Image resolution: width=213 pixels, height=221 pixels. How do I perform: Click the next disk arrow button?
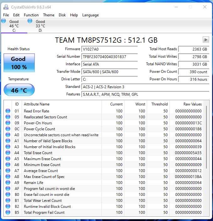point(206,40)
